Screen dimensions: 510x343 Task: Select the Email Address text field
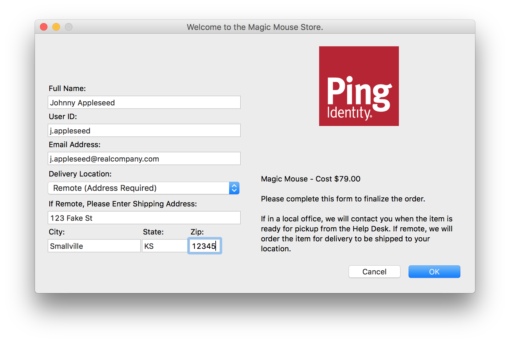144,158
